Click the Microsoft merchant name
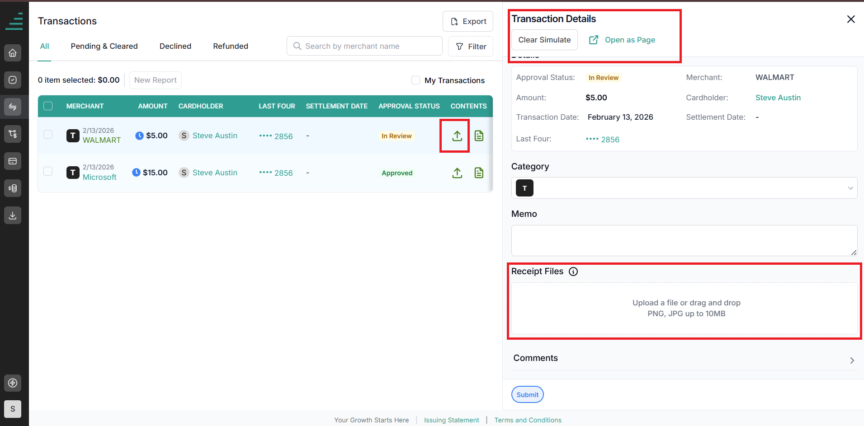Screen dimensions: 864x426 click(x=99, y=177)
